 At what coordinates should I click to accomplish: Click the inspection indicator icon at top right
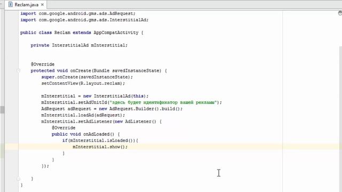(x=340, y=13)
